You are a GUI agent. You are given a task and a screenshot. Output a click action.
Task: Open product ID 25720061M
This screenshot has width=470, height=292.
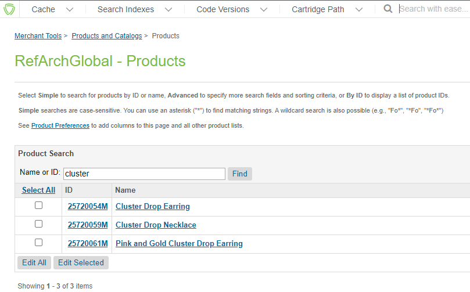88,243
